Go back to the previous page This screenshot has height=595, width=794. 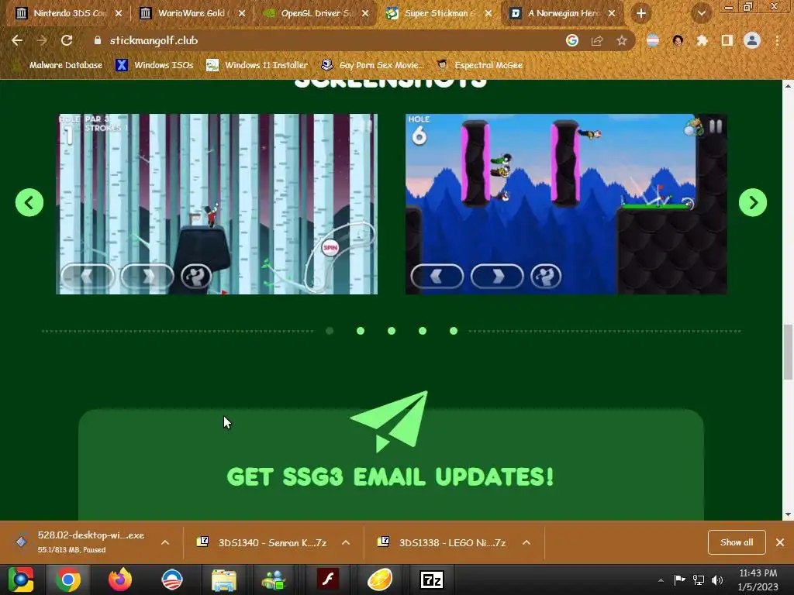(x=17, y=40)
